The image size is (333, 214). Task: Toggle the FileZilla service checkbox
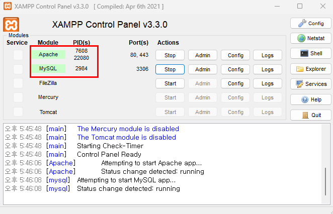pyautogui.click(x=18, y=83)
